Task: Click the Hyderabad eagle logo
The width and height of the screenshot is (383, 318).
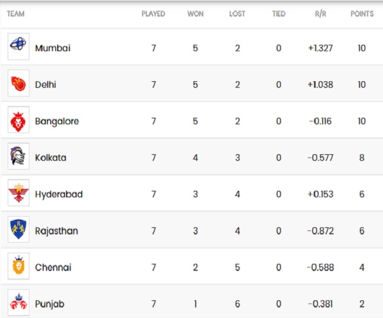Action: [18, 193]
